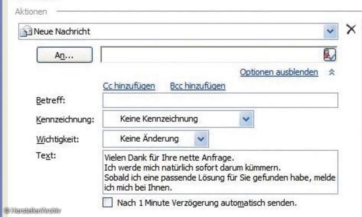Click the Bcc hinzufügen link
Screen dimensions: 362x217
coord(198,86)
